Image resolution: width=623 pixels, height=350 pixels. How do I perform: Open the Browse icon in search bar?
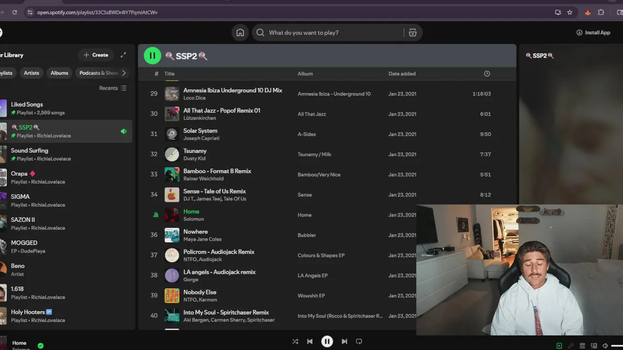tap(413, 33)
